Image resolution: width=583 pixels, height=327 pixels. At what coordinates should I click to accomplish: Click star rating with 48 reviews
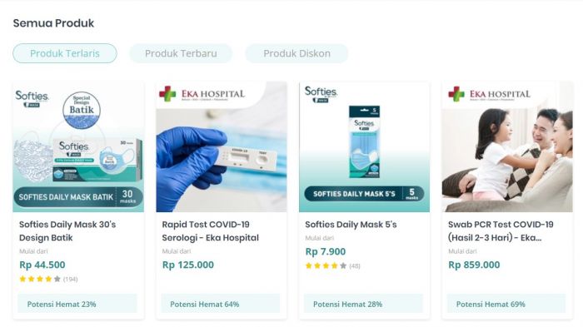[333, 265]
